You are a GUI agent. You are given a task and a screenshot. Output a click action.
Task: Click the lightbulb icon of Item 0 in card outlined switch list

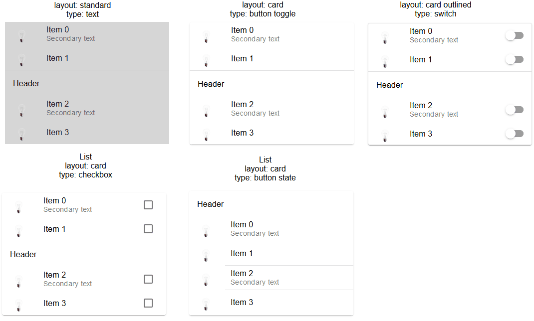pyautogui.click(x=385, y=38)
